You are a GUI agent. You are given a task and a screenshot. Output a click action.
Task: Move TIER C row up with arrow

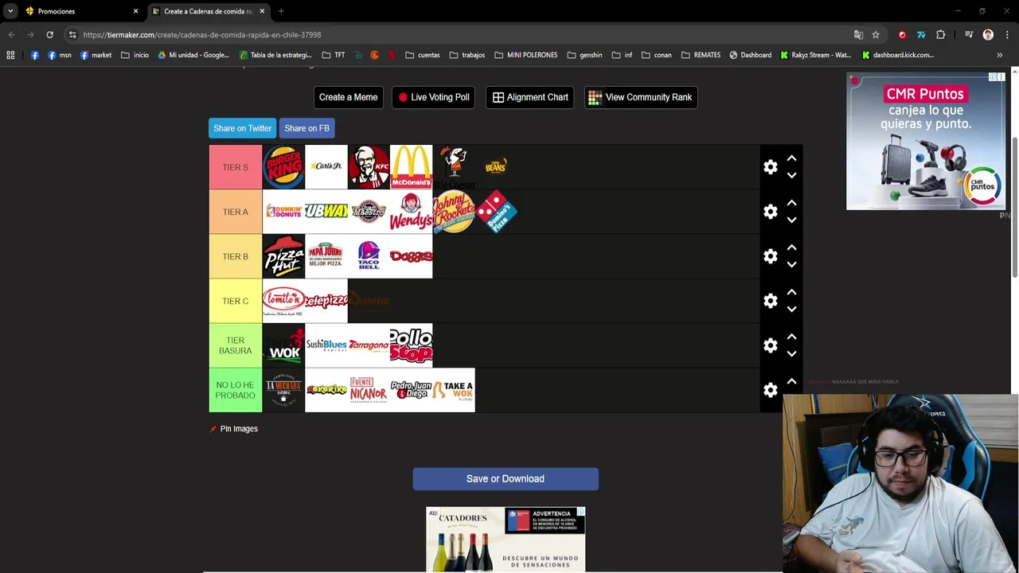pyautogui.click(x=791, y=292)
